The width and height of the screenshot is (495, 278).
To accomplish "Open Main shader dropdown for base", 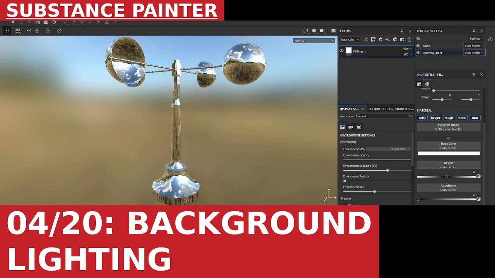I will coord(474,46).
